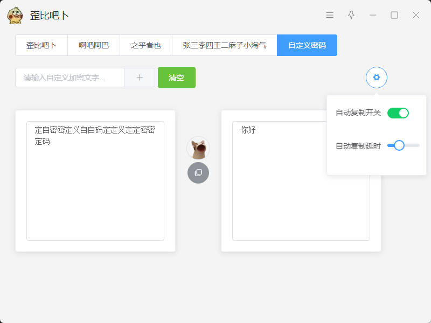The width and height of the screenshot is (431, 323).
Task: Click the duck app logo icon
Action: click(x=15, y=15)
